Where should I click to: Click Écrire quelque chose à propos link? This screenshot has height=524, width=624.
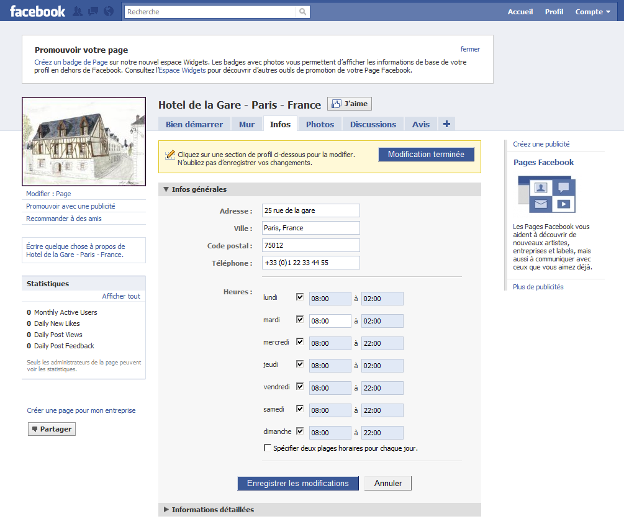tap(76, 250)
